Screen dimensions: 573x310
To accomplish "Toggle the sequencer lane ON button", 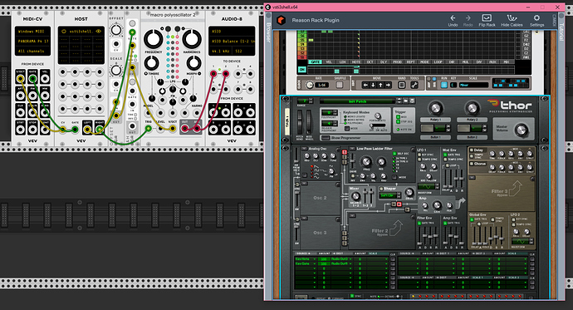I will (x=301, y=69).
